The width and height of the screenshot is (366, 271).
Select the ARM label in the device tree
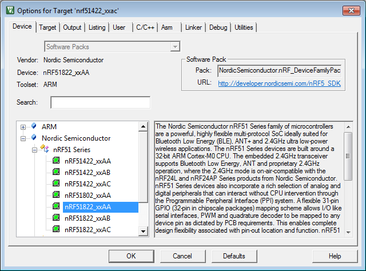(49, 127)
